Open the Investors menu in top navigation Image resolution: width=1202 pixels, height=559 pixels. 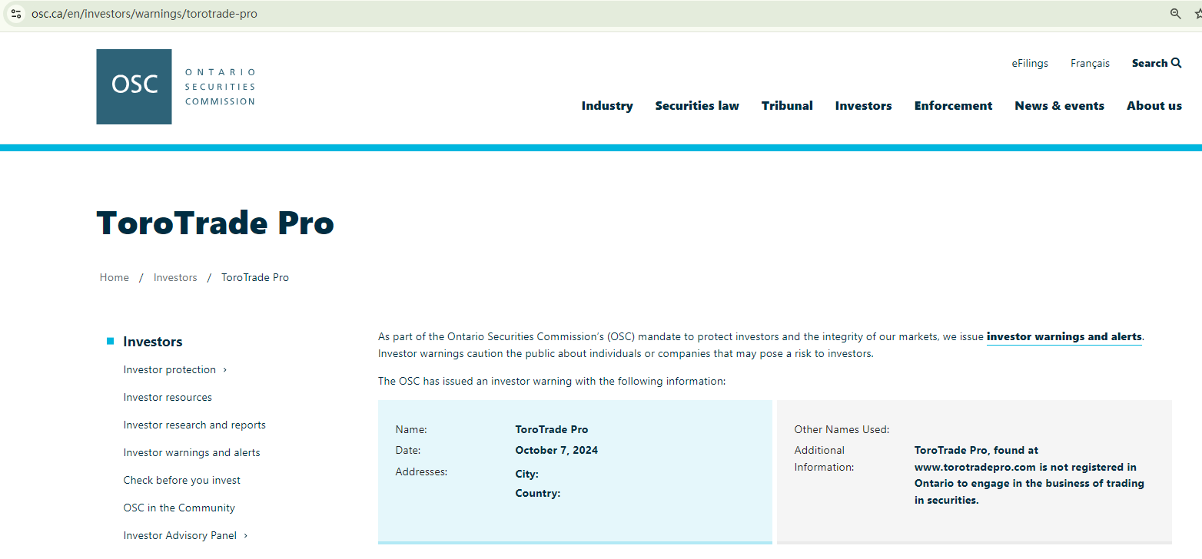click(x=864, y=106)
